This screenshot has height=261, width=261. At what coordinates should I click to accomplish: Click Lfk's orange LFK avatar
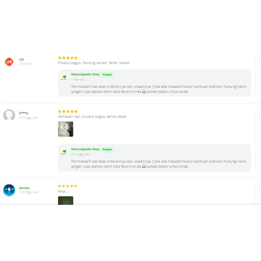click(9, 62)
